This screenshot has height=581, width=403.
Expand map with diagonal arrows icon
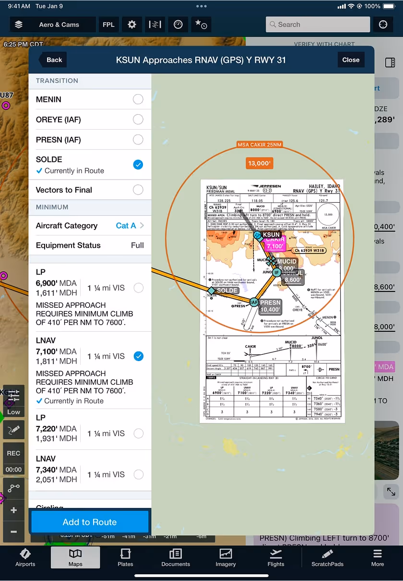pyautogui.click(x=391, y=491)
